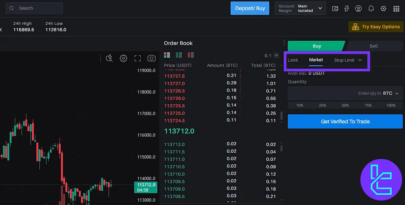The width and height of the screenshot is (405, 205).
Task: Select bid price 113709.5
Action: click(x=174, y=182)
